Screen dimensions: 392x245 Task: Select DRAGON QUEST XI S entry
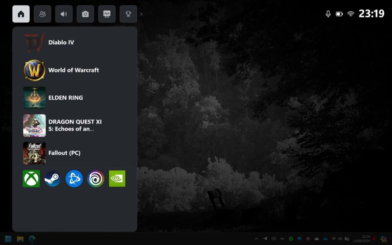click(75, 125)
